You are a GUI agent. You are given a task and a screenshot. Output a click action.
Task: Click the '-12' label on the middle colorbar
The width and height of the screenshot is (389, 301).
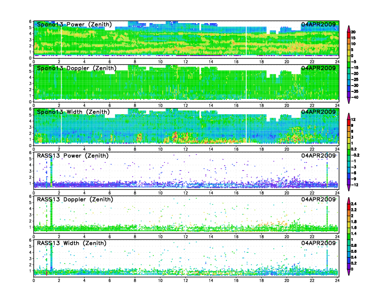[x=355, y=185]
